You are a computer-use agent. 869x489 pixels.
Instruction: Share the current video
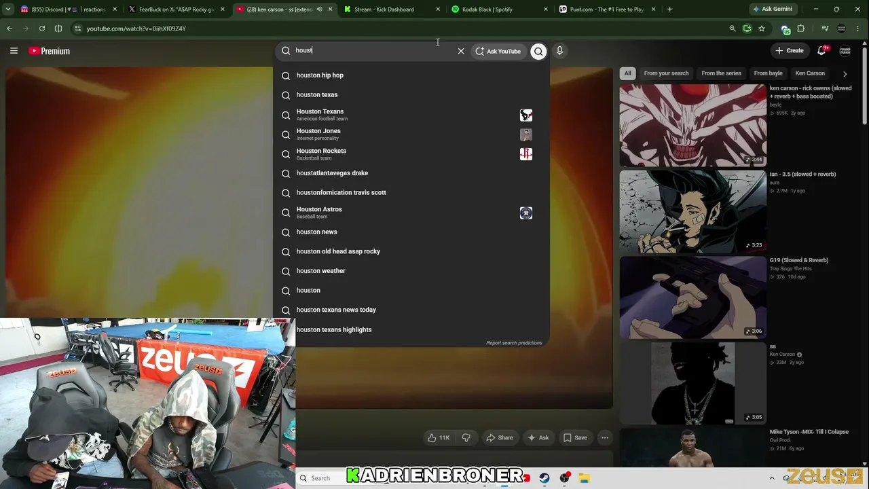[x=500, y=438]
